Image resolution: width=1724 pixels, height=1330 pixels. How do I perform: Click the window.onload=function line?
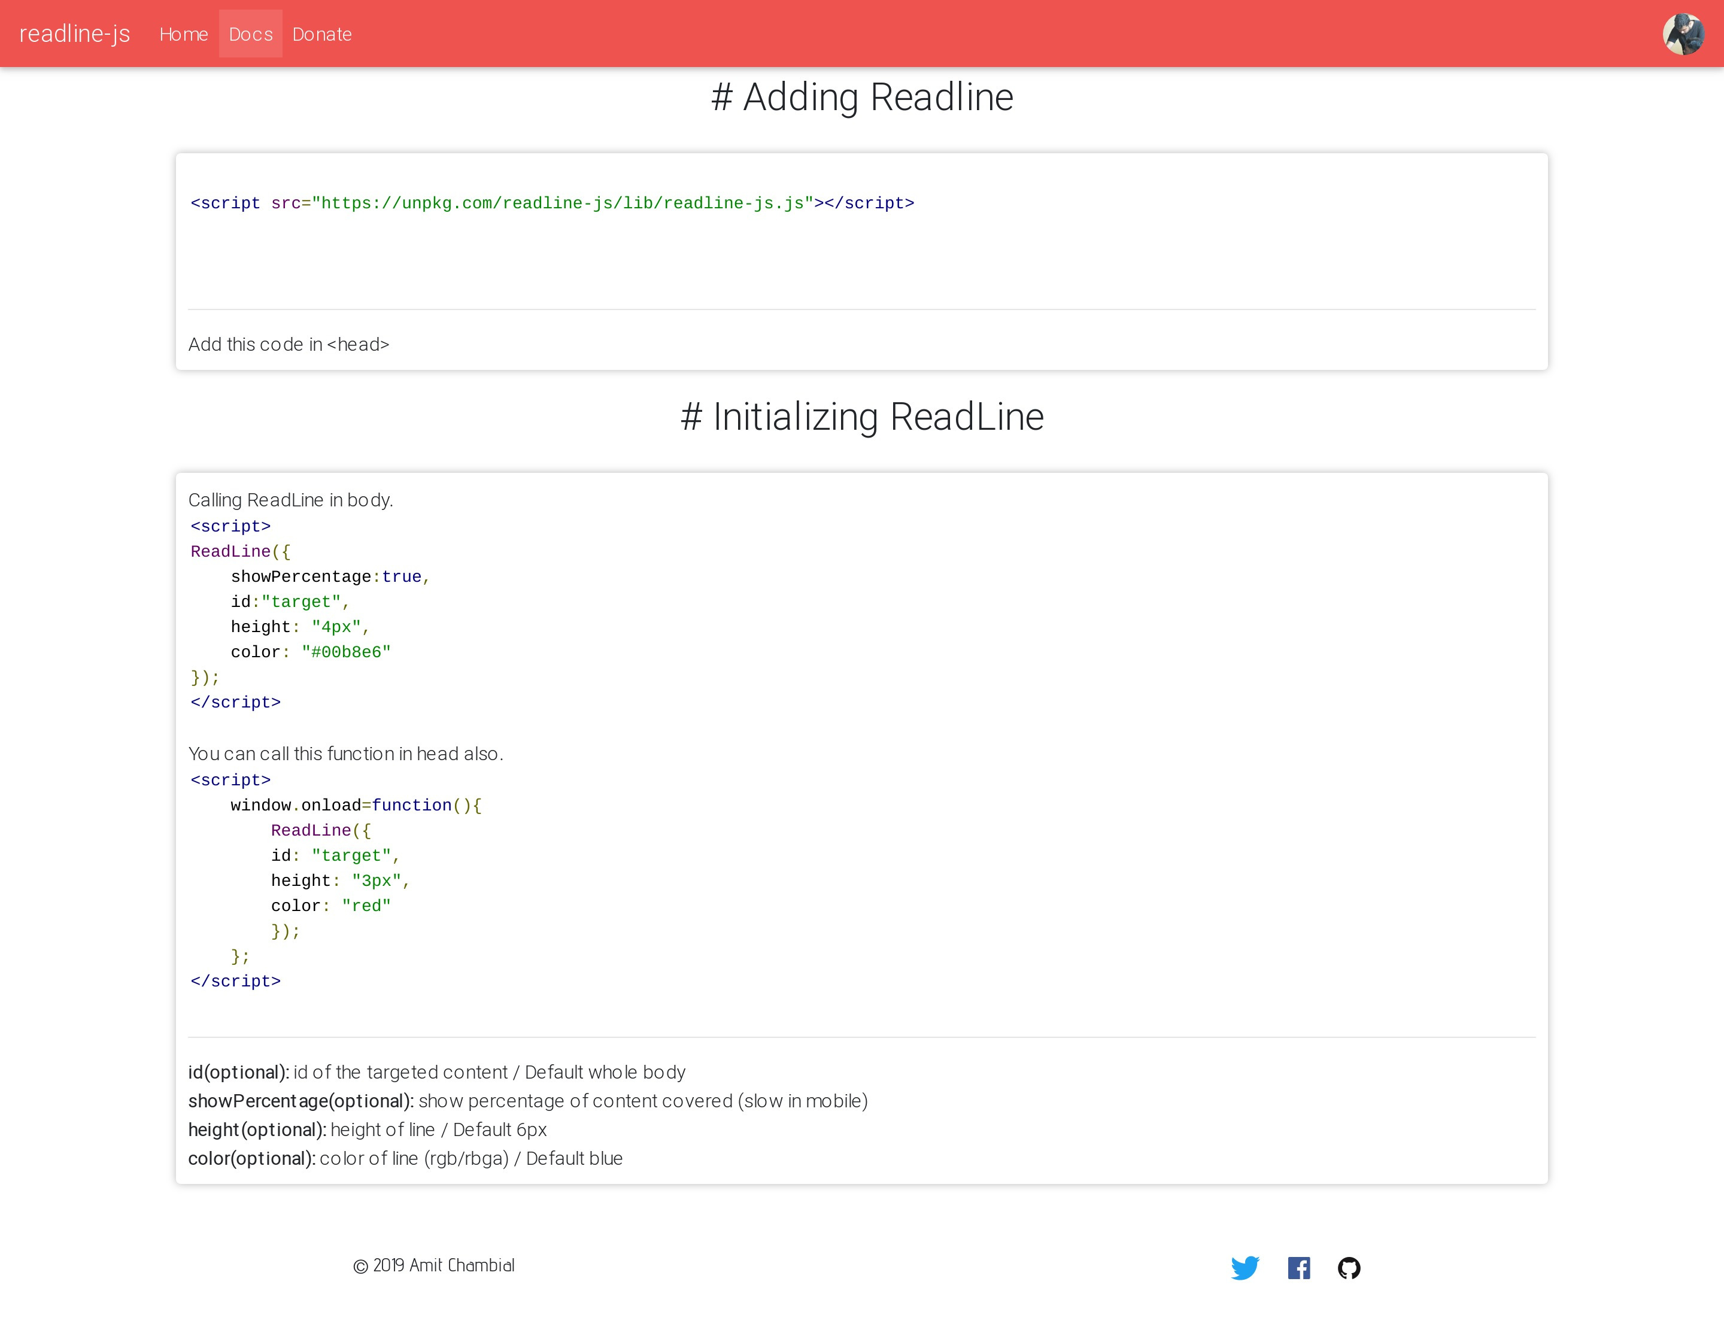coord(355,805)
